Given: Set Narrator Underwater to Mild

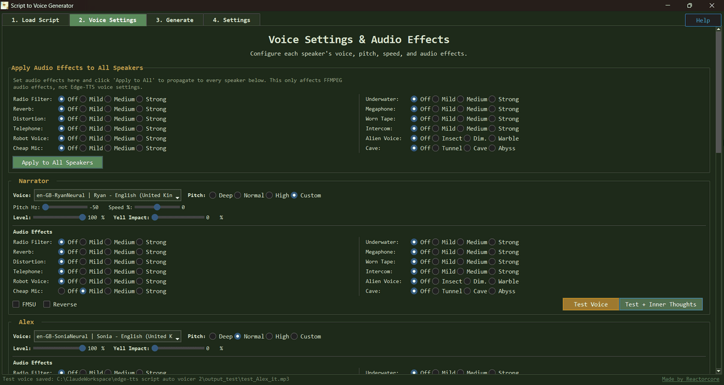Looking at the screenshot, I should point(443,243).
